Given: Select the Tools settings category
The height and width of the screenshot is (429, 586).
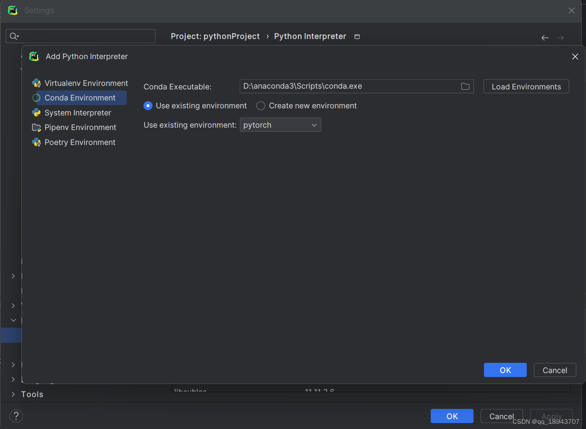Looking at the screenshot, I should pyautogui.click(x=32, y=394).
